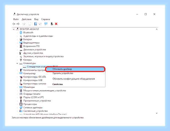Open the Вид menu

36,19
